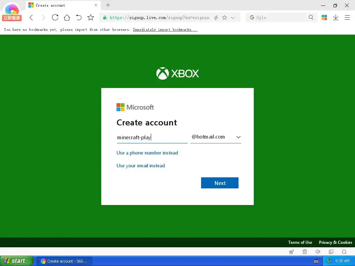Click the email username input field
Screen dimensions: 355x266
[152, 137]
